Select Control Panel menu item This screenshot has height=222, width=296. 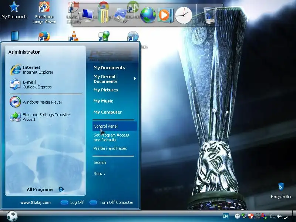tap(114, 126)
